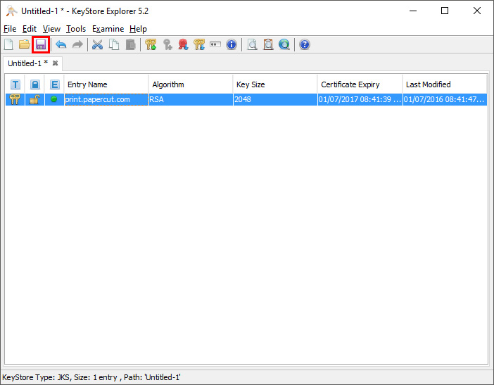Open the File menu
This screenshot has height=385, width=494.
click(x=10, y=29)
